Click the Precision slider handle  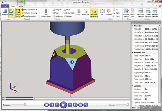25,105
